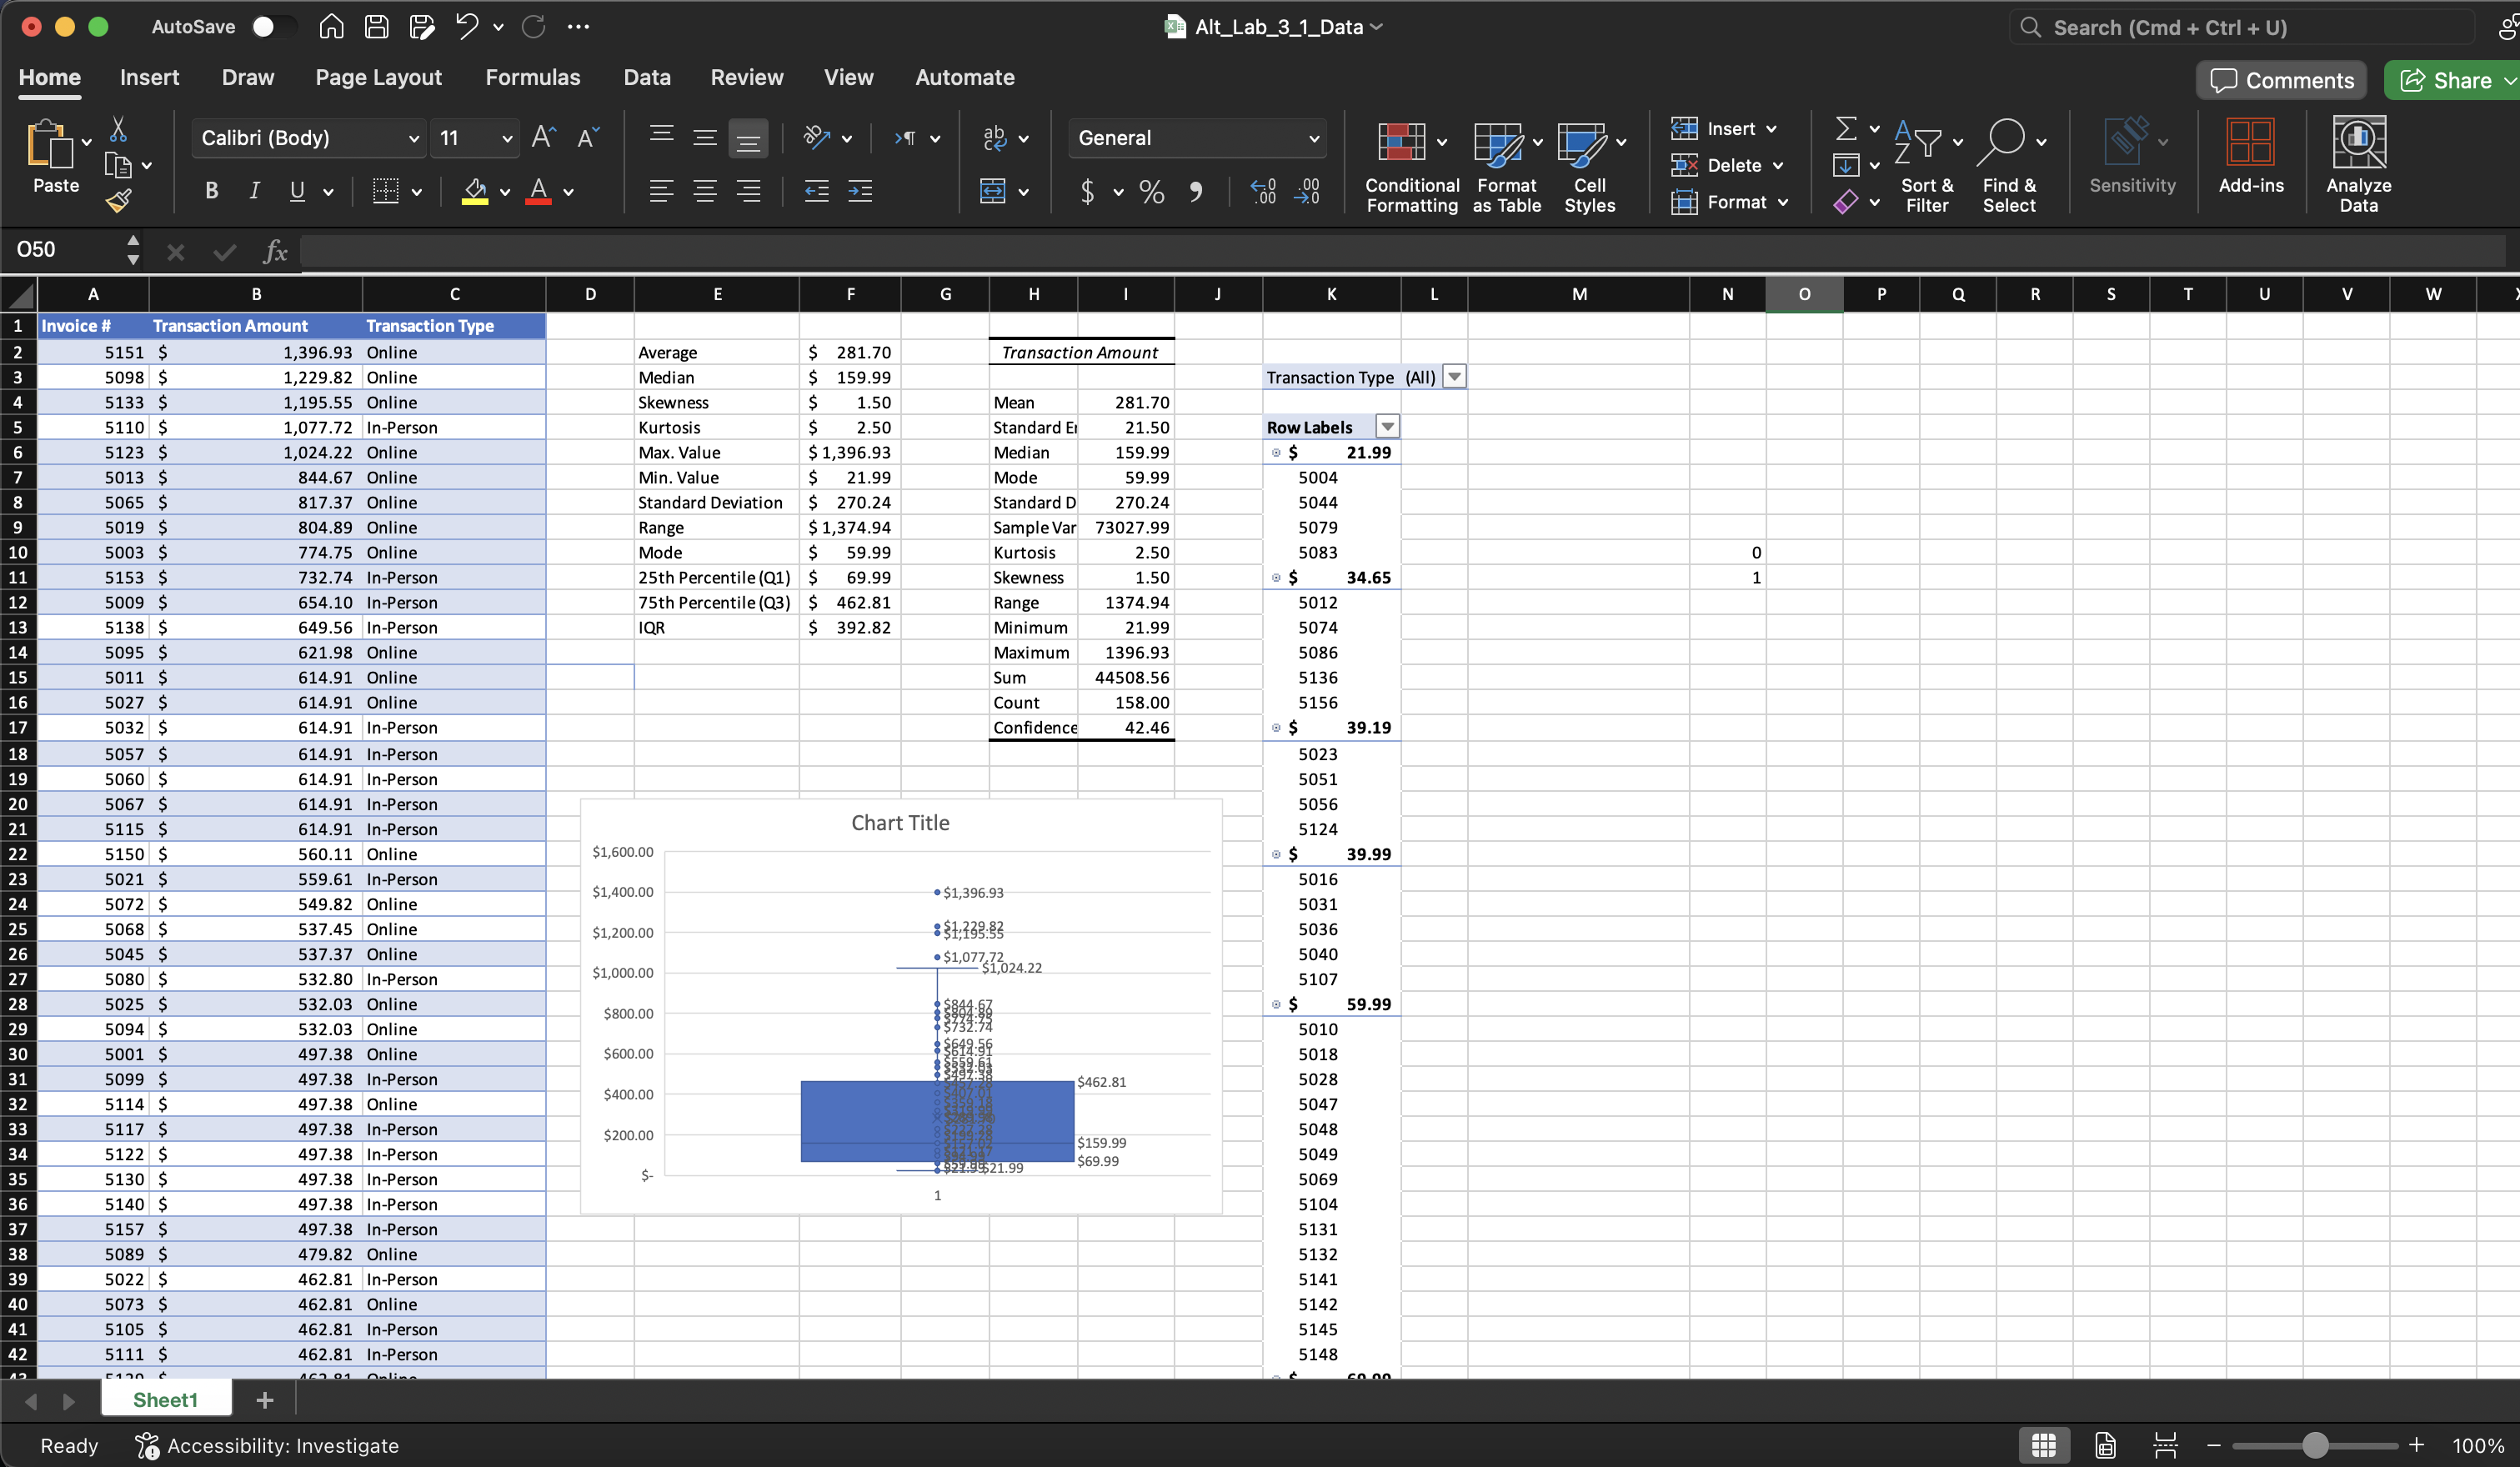Open the Analyze Data tool
This screenshot has width=2520, height=1467.
[2358, 143]
